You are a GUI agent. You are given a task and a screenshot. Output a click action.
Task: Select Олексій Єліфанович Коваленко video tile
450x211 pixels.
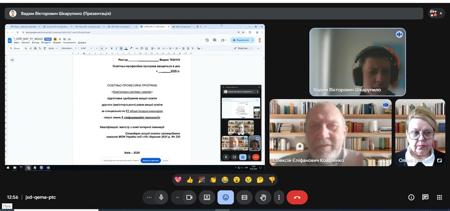click(x=331, y=133)
